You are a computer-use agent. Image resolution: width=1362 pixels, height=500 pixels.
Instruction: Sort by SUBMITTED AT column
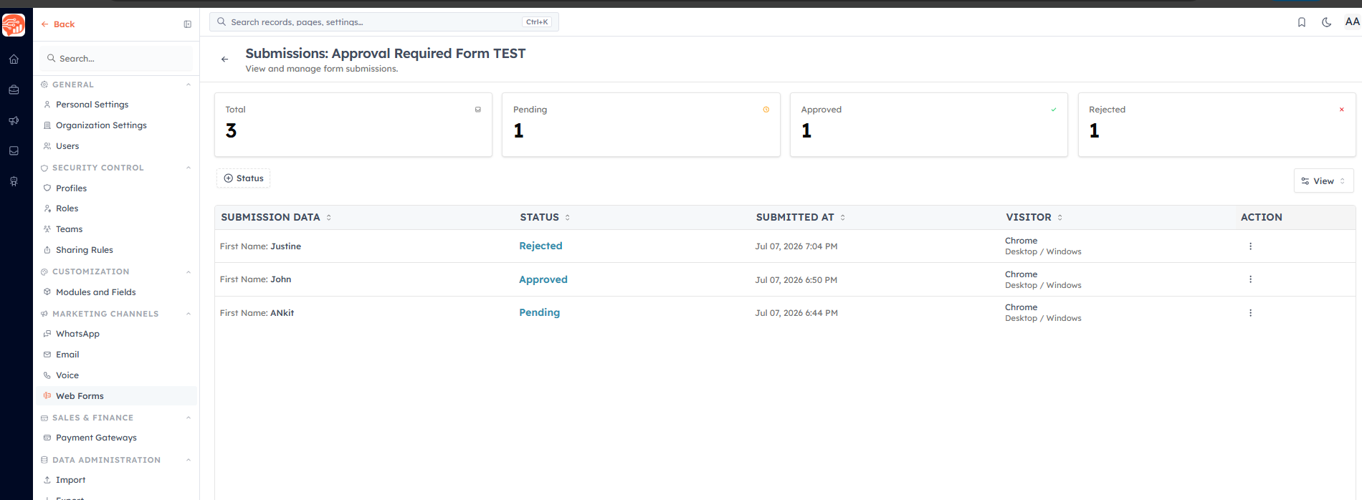(x=801, y=217)
